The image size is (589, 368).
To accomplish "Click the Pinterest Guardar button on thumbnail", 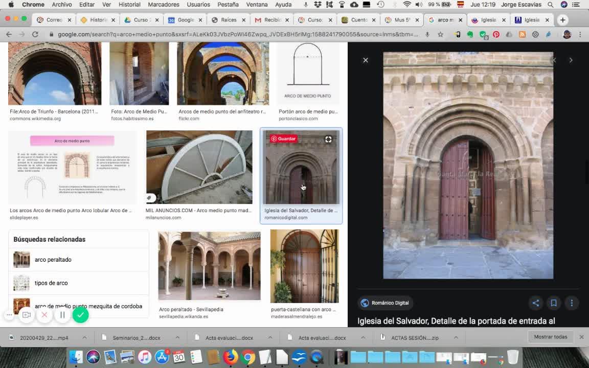I will tap(283, 139).
